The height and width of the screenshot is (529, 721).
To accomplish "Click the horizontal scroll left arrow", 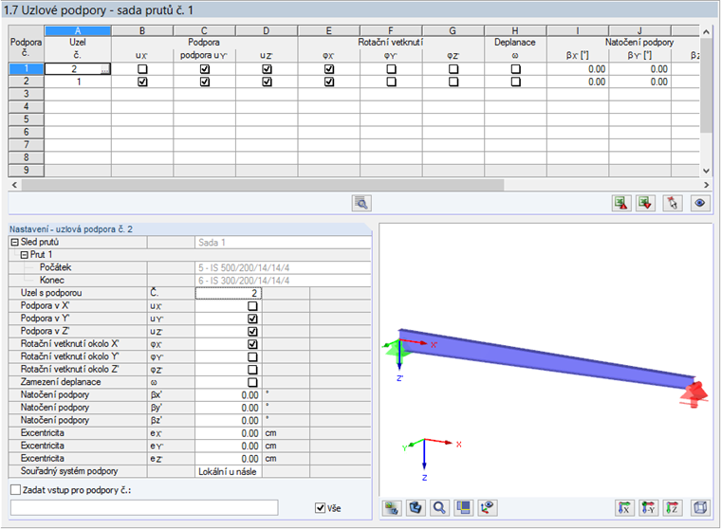I will click(14, 185).
